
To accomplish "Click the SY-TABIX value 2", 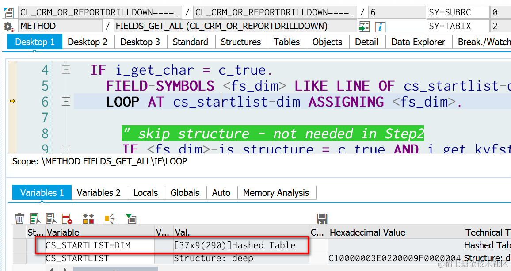I will pyautogui.click(x=500, y=26).
